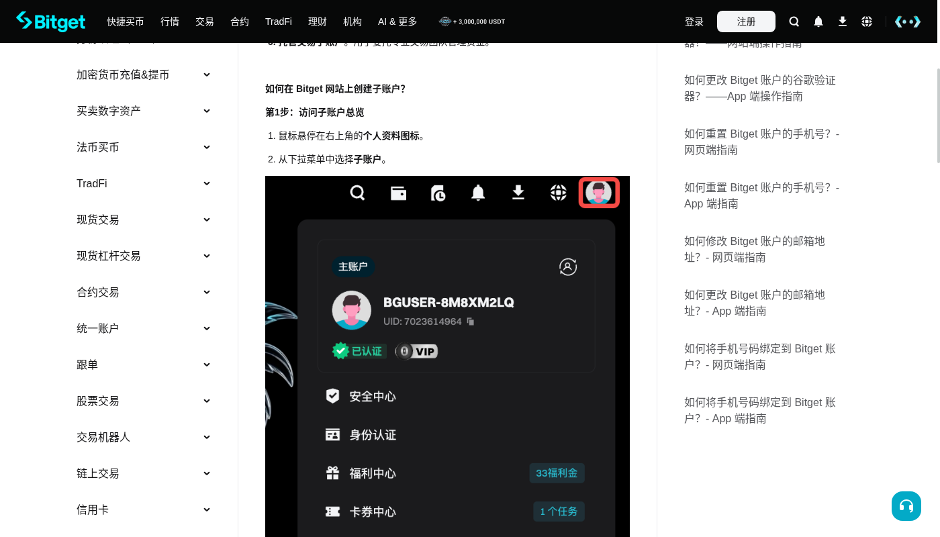Open 交易 menu item
Screen dimensions: 940x537
(205, 21)
